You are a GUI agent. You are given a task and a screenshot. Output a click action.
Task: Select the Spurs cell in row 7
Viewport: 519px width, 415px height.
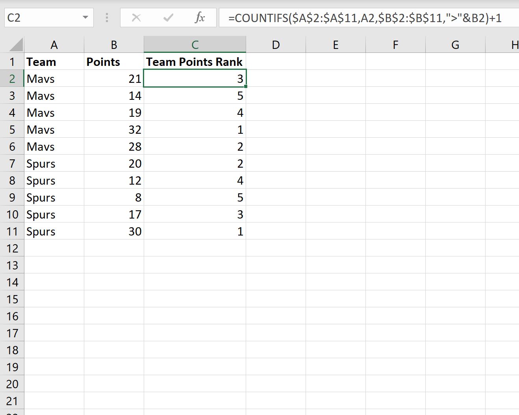(x=54, y=163)
